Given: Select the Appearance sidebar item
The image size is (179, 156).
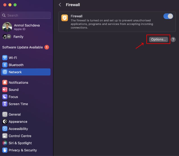Looking at the screenshot, I should click(26, 122).
